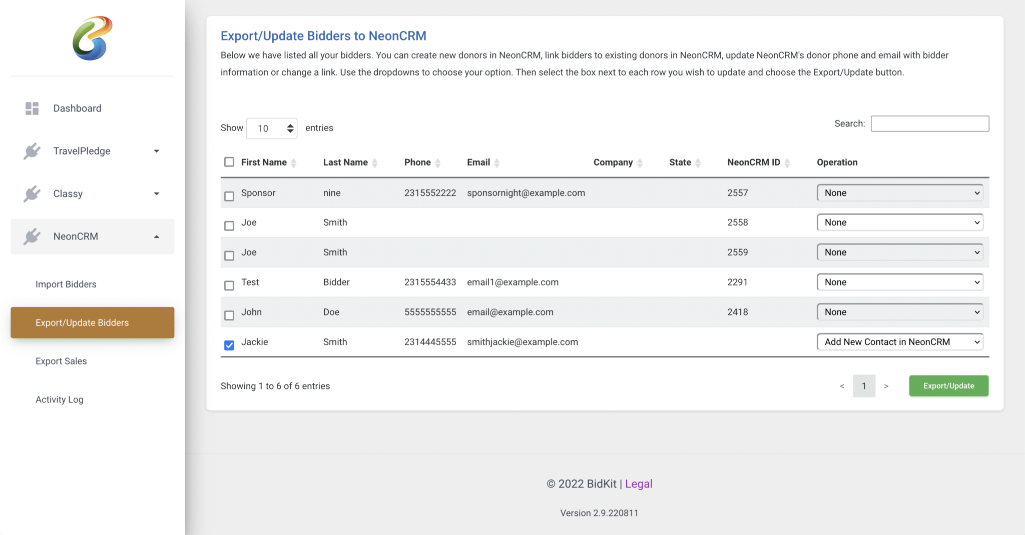Viewport: 1025px width, 535px height.
Task: Check the Joe Smith 2558 row checkbox
Action: point(229,226)
